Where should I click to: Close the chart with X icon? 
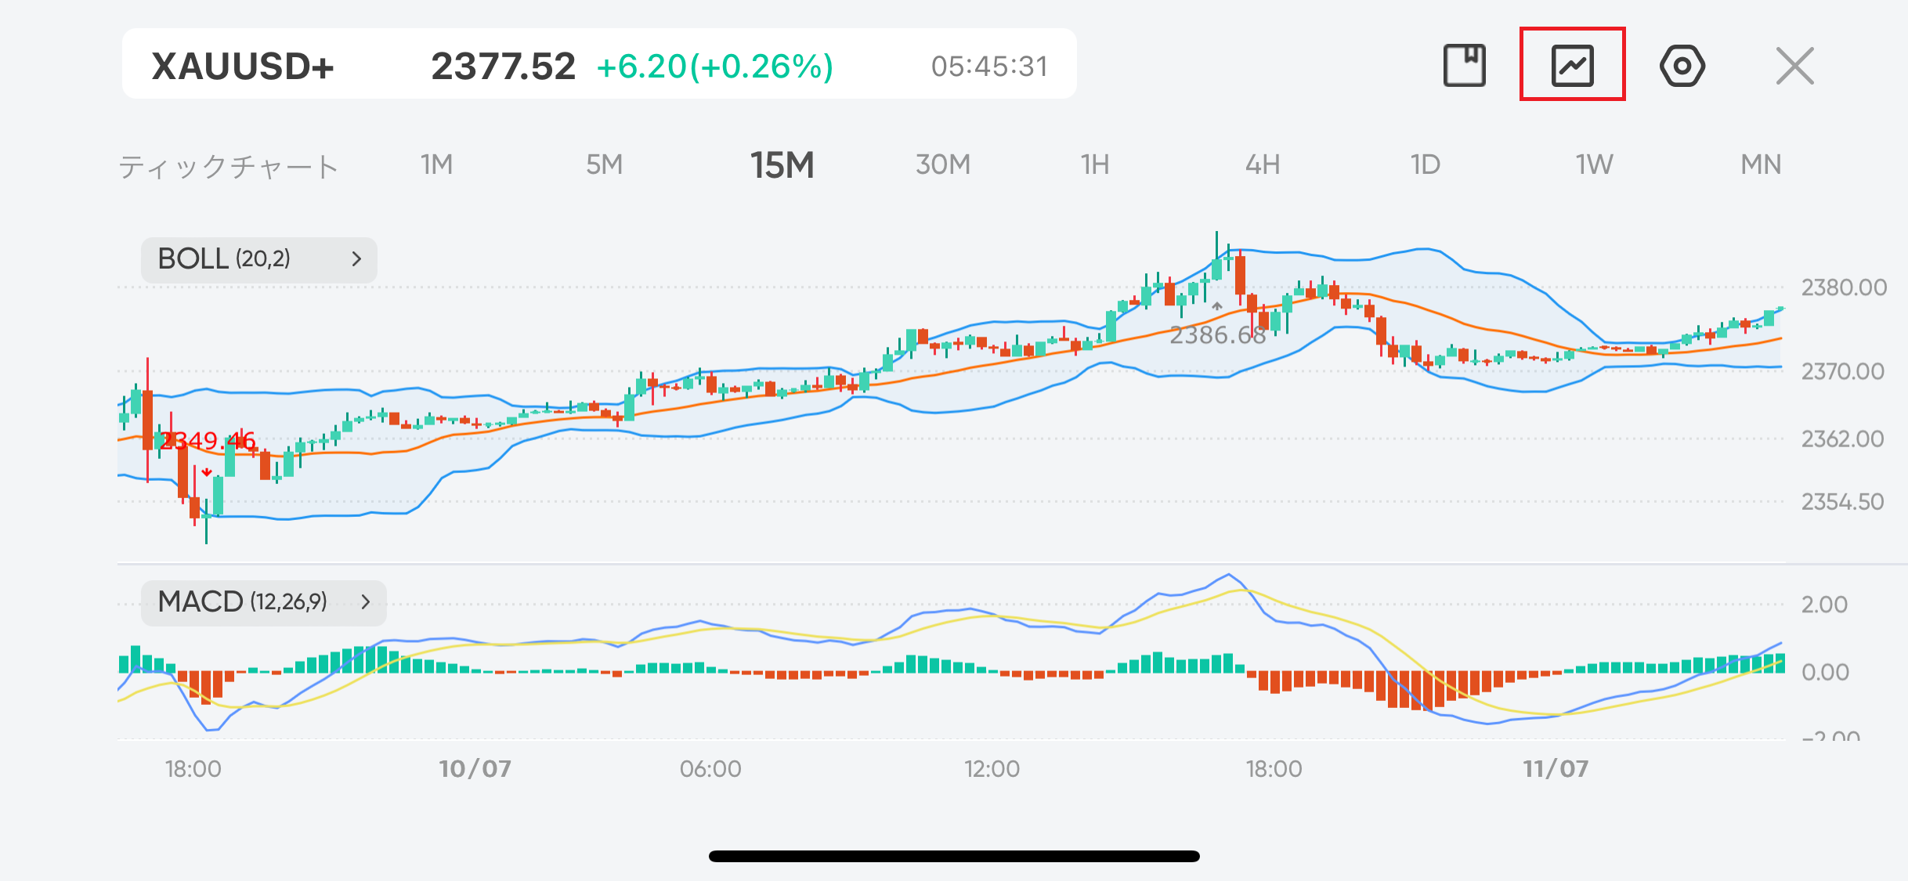pos(1794,65)
